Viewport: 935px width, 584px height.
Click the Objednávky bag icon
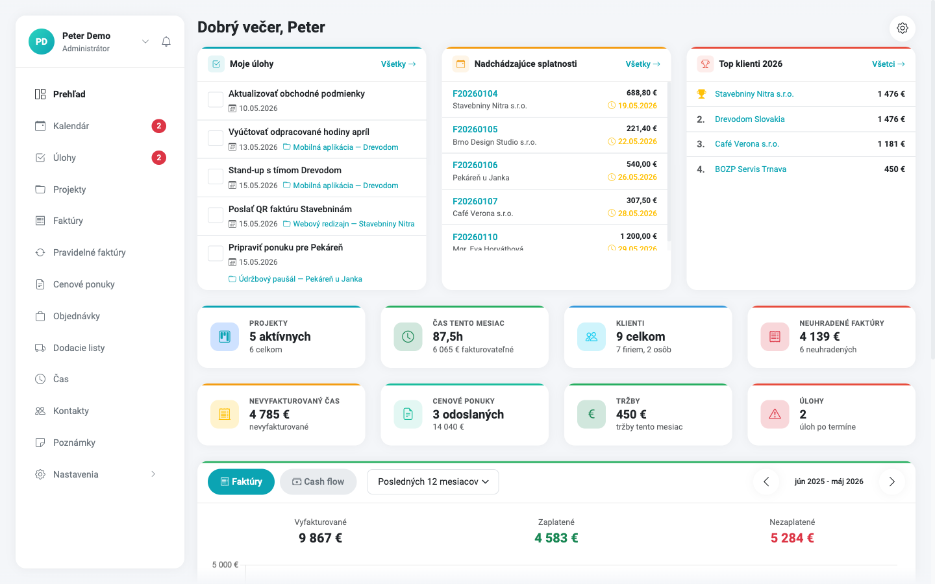[40, 316]
